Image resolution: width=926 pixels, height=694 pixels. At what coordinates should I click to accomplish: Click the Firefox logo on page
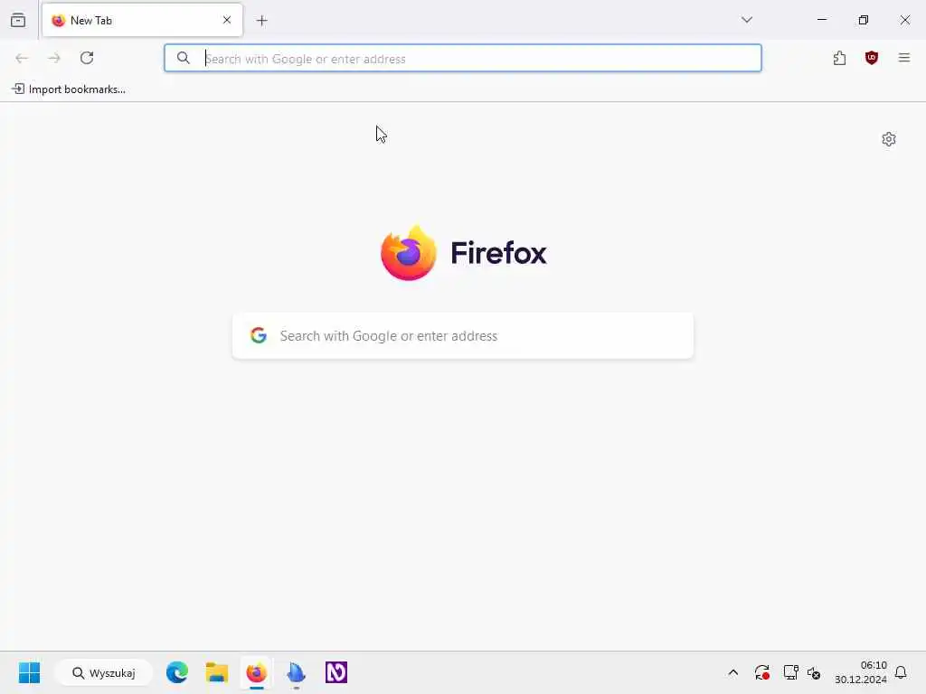(464, 253)
